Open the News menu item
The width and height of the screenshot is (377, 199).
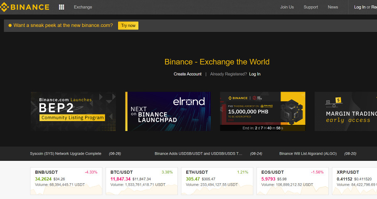pyautogui.click(x=333, y=7)
